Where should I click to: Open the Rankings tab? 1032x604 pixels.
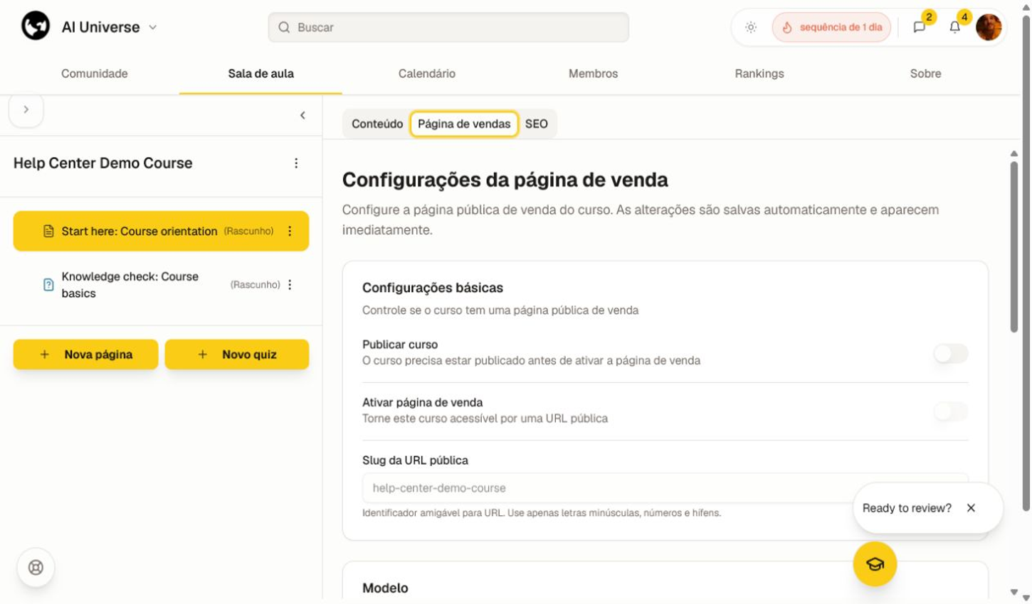(x=759, y=73)
